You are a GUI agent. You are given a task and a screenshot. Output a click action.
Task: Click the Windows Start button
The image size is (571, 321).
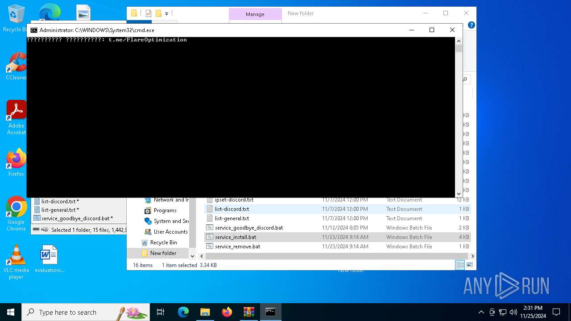pyautogui.click(x=11, y=312)
